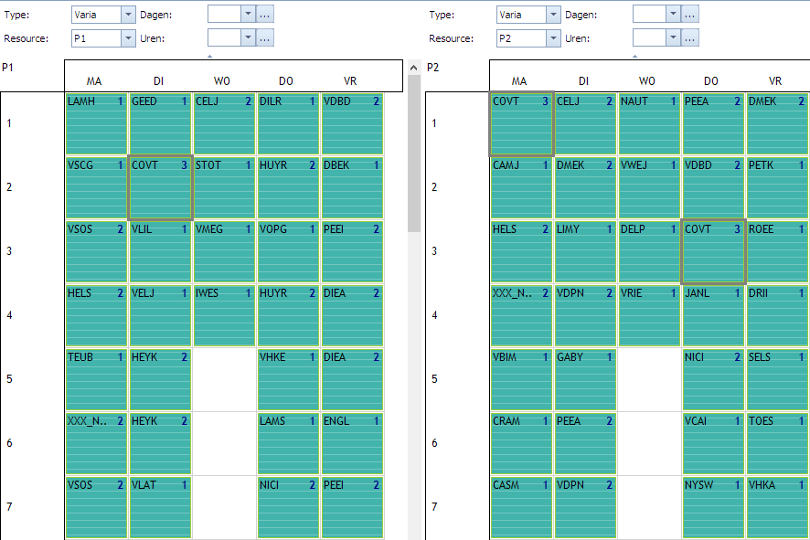Viewport: 810px width, 540px height.
Task: Click the ellipsis button beside Uren in the P2 panel
Action: coord(689,37)
